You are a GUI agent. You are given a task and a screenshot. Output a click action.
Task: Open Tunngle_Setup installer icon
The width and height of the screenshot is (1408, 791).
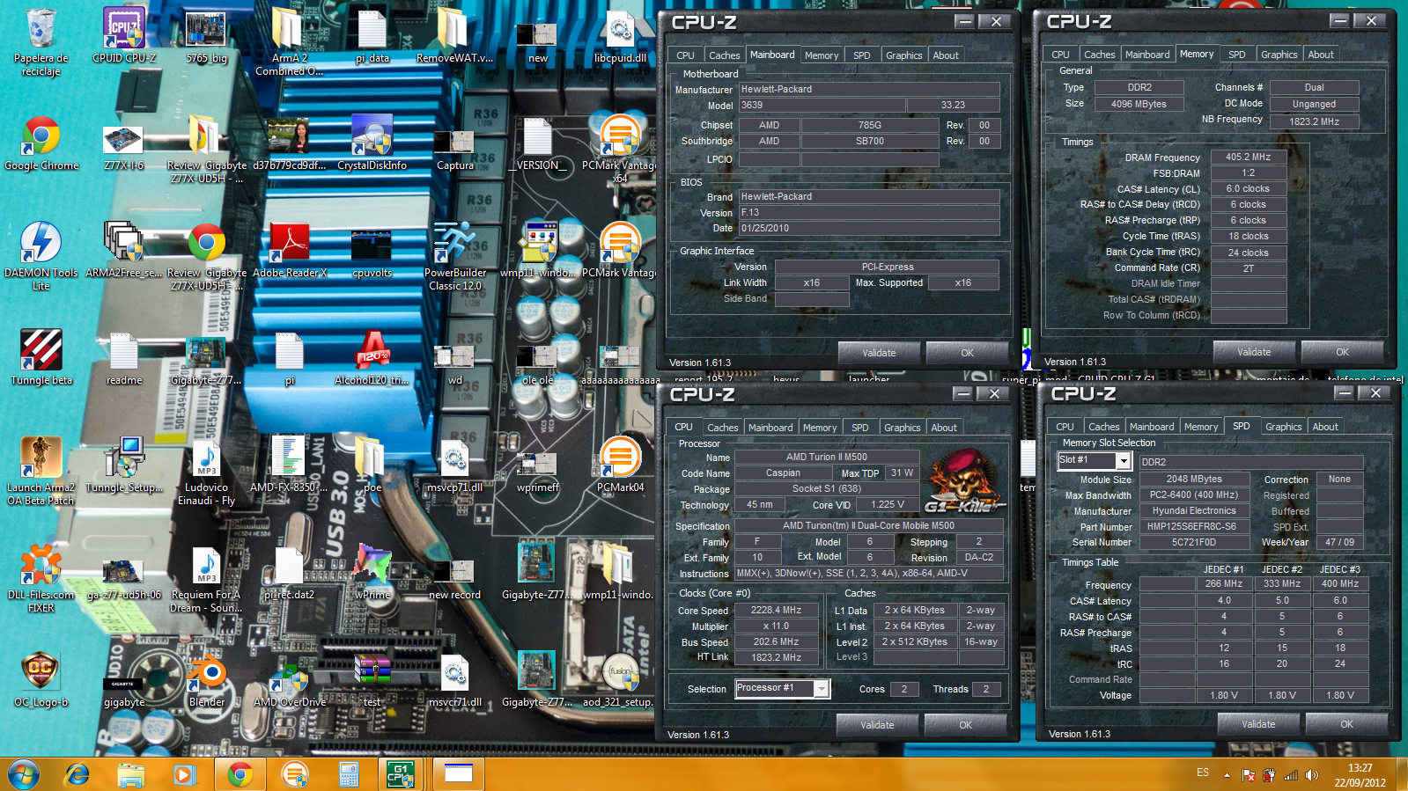[x=124, y=465]
